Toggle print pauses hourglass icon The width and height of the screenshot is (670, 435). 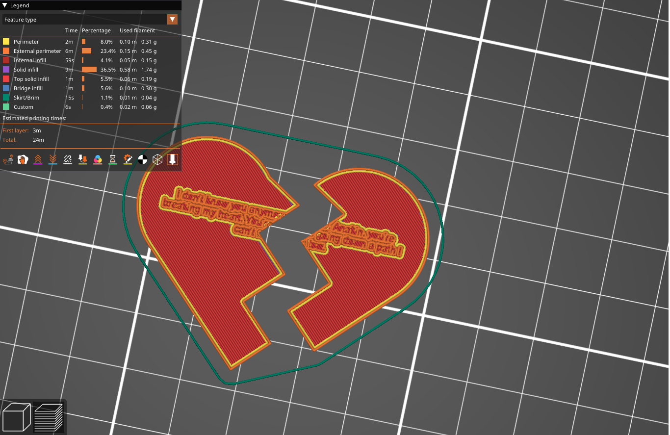tap(113, 159)
